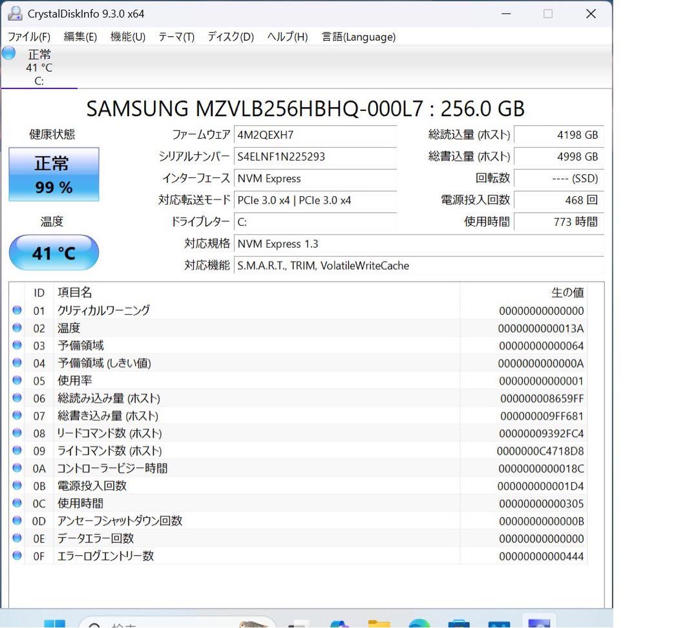This screenshot has height=628, width=698.
Task: Click the CrystalDiskInfo title bar app icon
Action: pos(14,14)
